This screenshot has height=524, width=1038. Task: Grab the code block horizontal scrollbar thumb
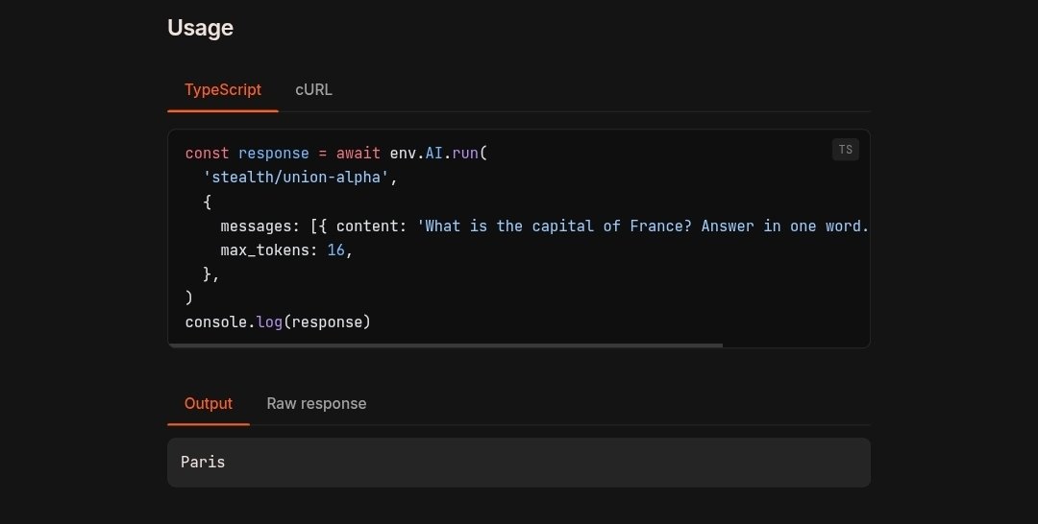[446, 345]
